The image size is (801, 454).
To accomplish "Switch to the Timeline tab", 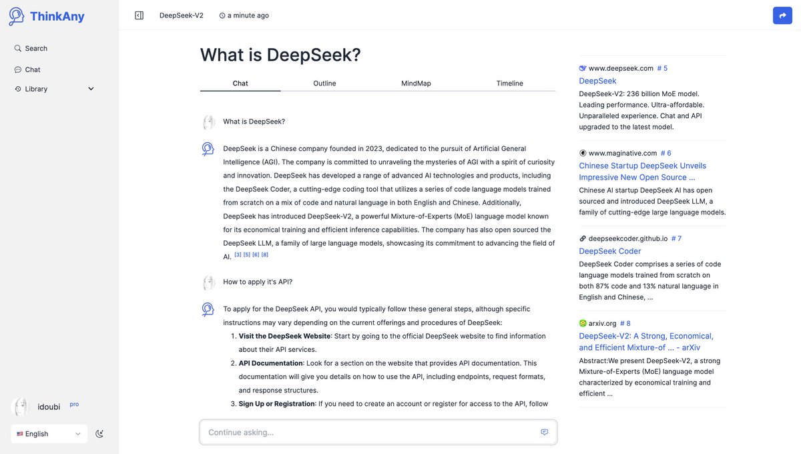I will 509,83.
